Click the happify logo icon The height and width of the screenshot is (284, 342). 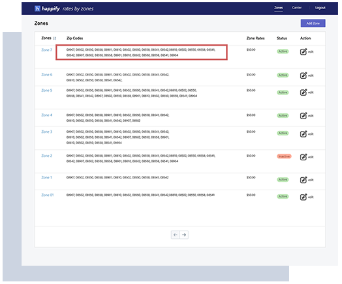tap(37, 8)
